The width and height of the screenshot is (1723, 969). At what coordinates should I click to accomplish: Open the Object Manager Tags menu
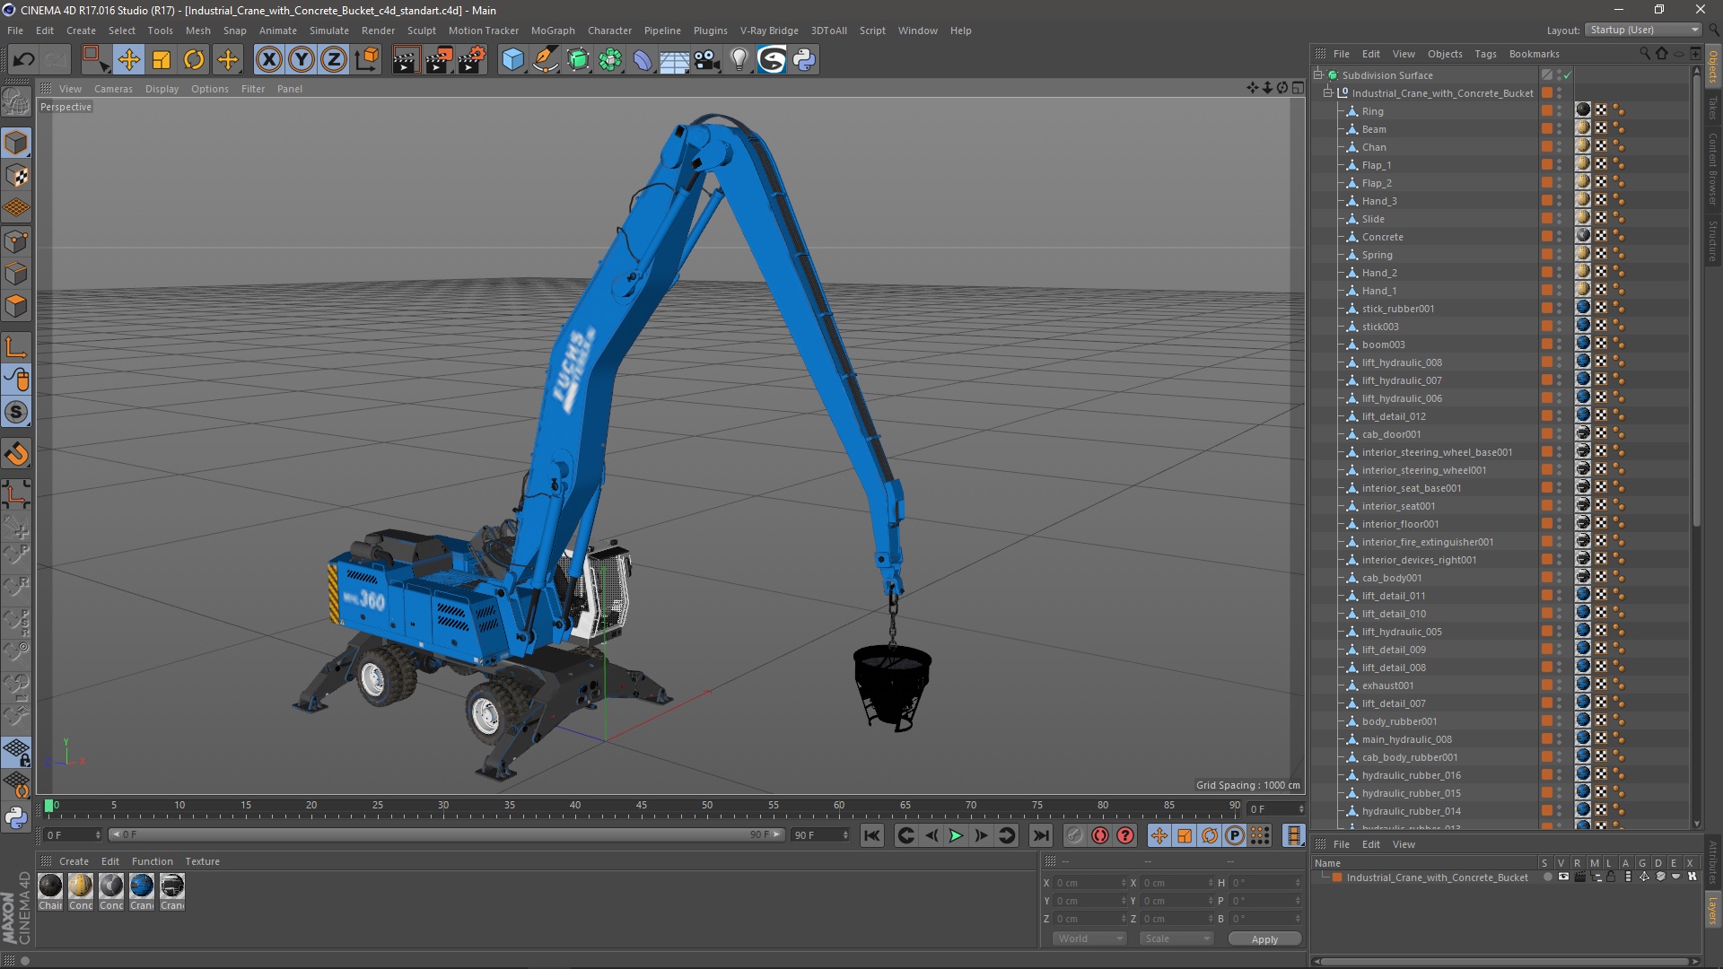(1485, 54)
